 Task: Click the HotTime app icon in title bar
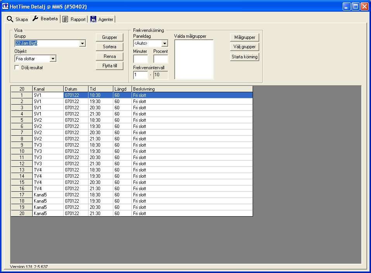pyautogui.click(x=5, y=6)
